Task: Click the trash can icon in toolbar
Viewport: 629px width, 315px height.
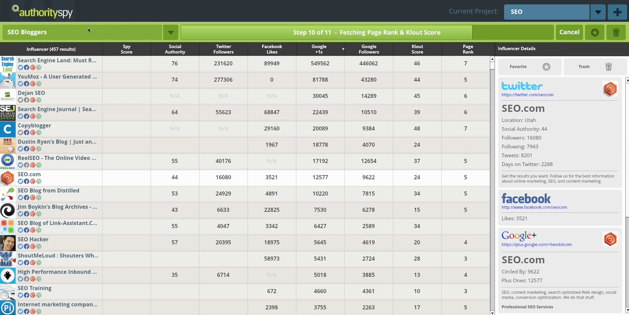Action: click(616, 32)
